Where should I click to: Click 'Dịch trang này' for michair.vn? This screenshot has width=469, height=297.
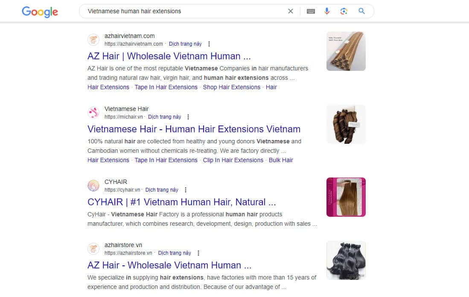point(164,117)
